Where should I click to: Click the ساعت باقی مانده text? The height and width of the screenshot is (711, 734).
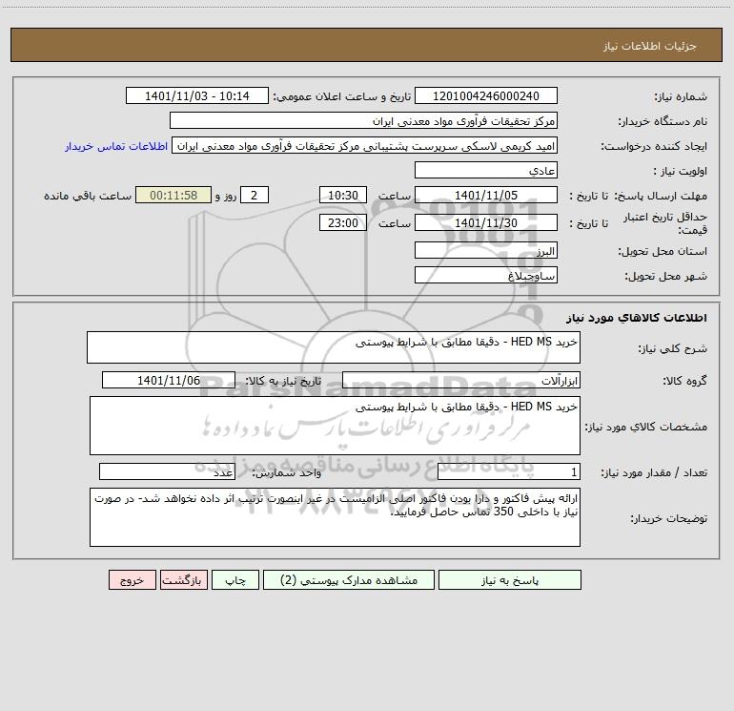click(88, 196)
